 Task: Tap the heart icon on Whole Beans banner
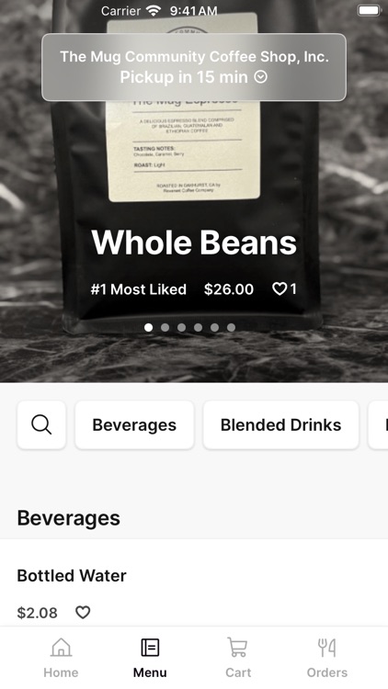tap(280, 288)
